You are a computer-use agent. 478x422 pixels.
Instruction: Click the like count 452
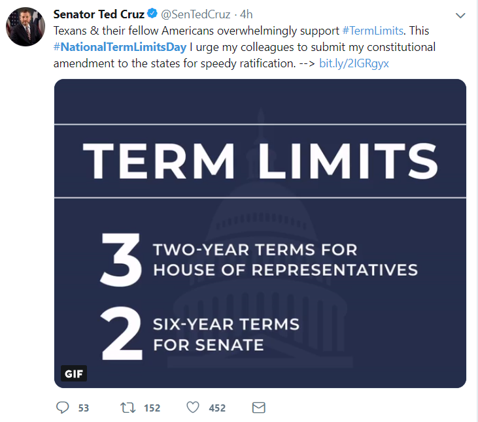tap(217, 408)
